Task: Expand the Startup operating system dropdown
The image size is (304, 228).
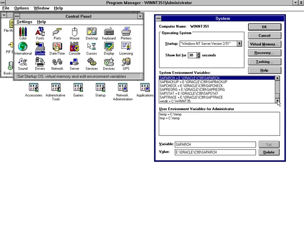Action: coord(239,43)
